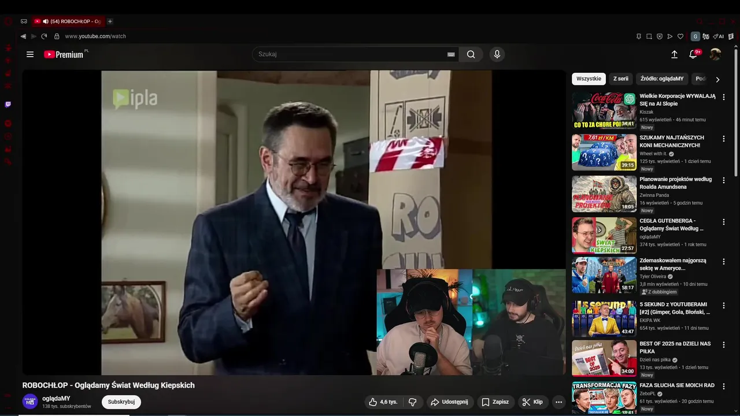The height and width of the screenshot is (416, 740).
Task: Subscribe to oglądaMY with Subskrybuj
Action: [121, 402]
